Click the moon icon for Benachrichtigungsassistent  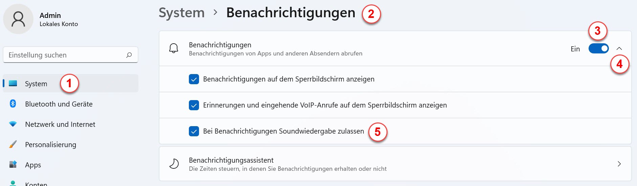[x=174, y=164]
